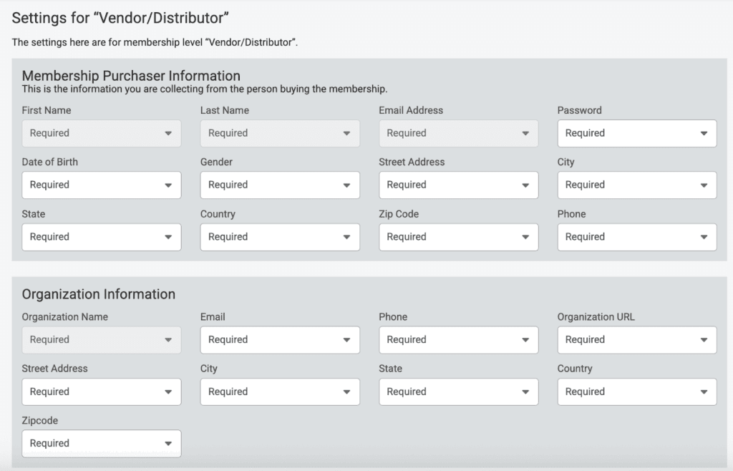Open the Password requirement dropdown
733x471 pixels.
636,133
